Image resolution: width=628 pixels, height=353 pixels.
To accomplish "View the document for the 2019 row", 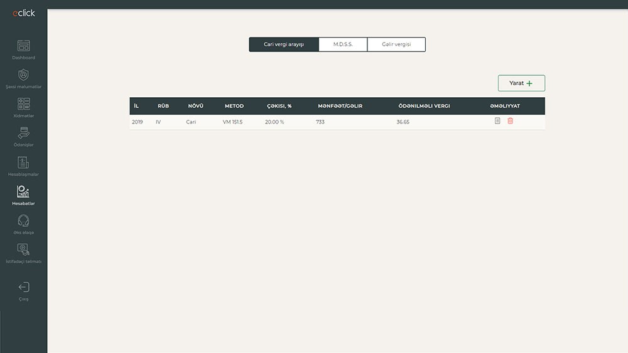I will (497, 121).
